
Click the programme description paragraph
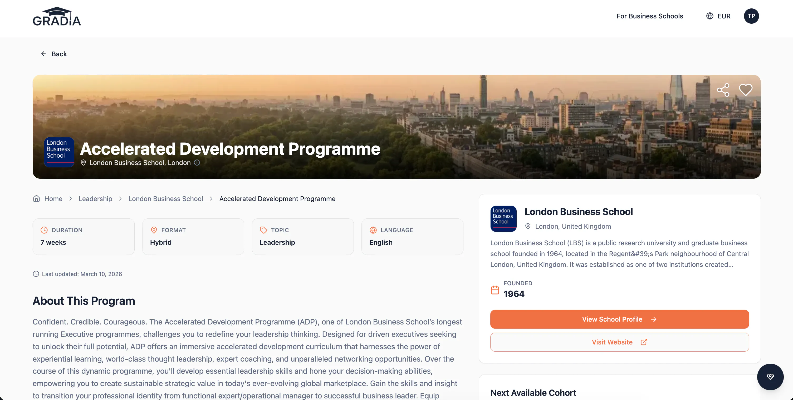coord(247,358)
